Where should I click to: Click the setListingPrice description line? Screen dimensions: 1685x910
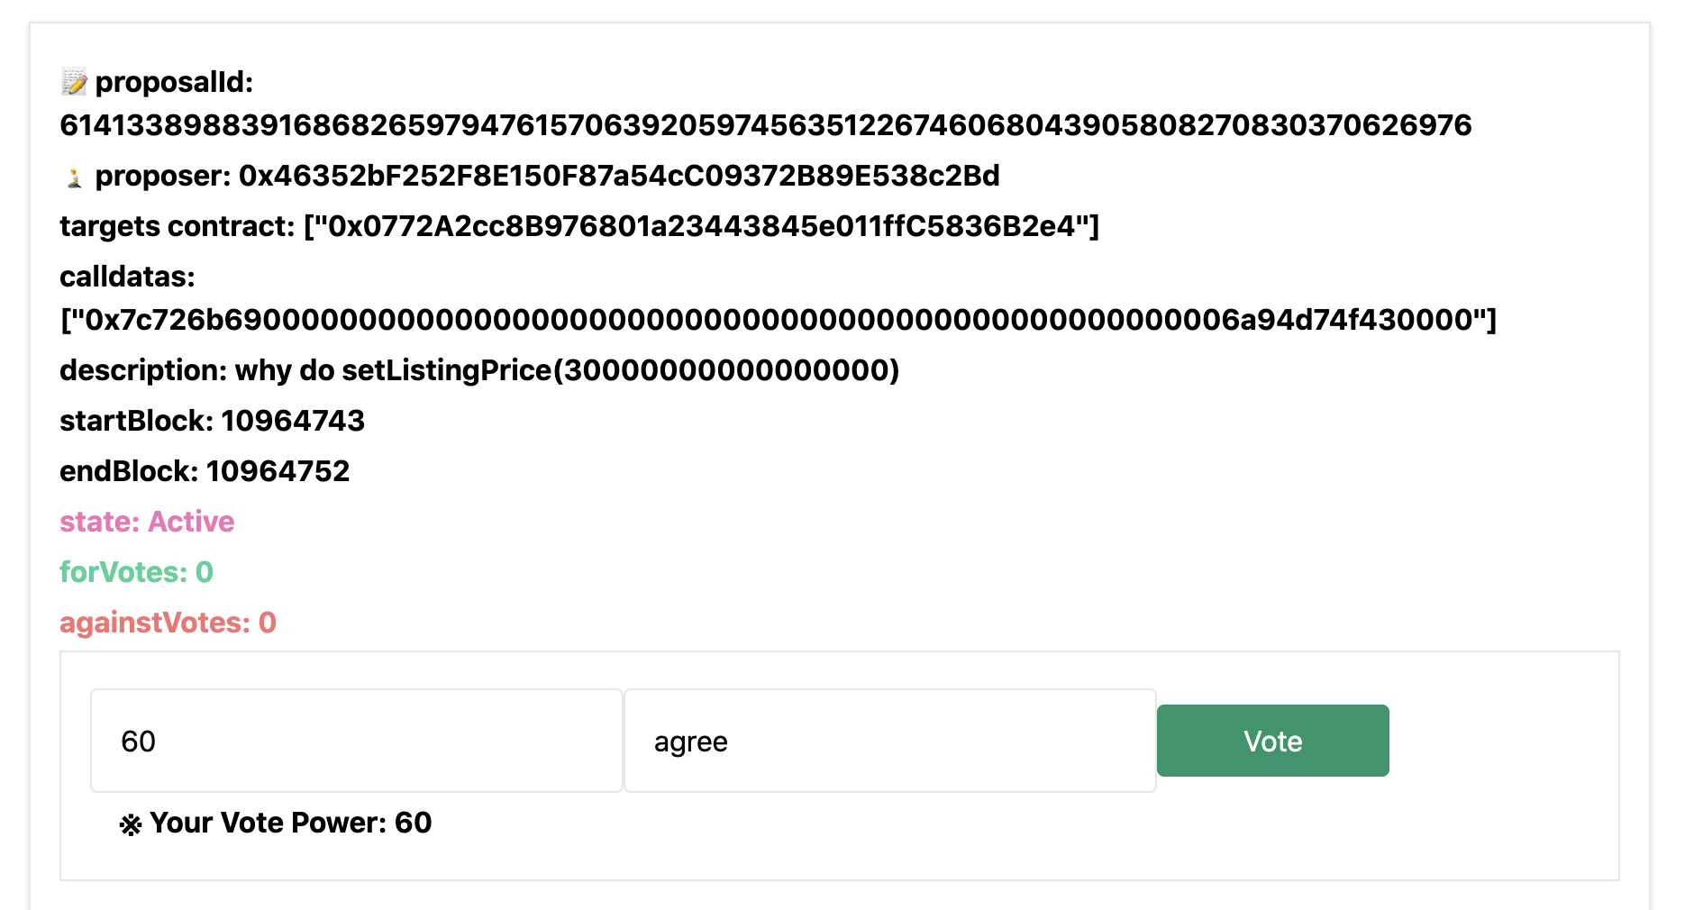pos(479,370)
